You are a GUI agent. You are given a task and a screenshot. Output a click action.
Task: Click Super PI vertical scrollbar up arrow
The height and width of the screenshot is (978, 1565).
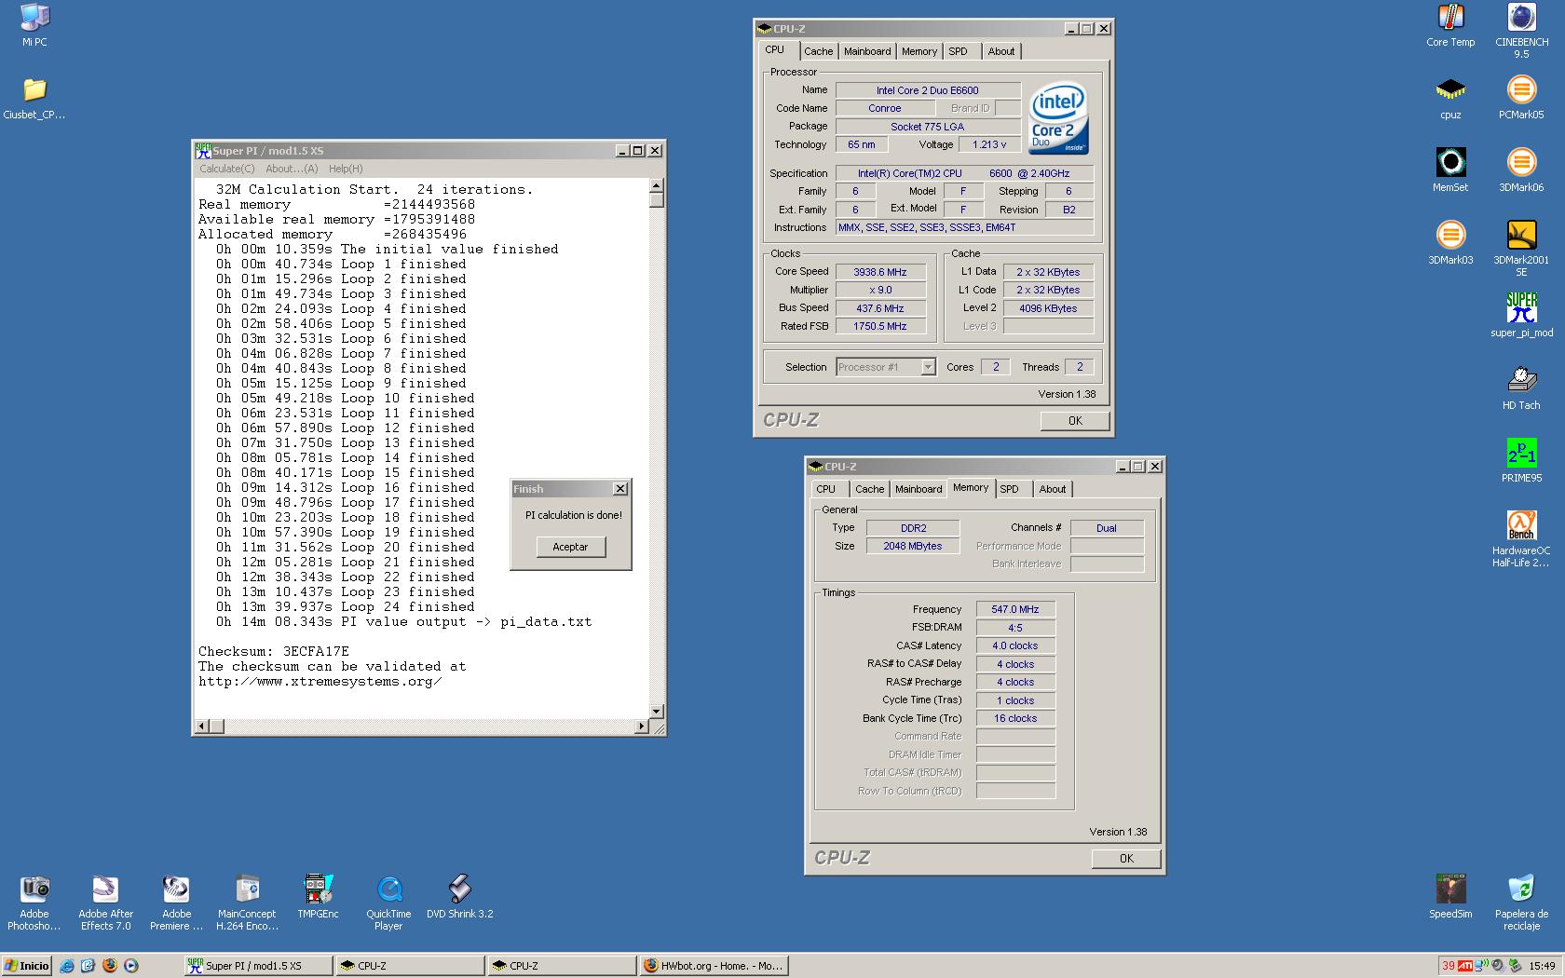656,185
